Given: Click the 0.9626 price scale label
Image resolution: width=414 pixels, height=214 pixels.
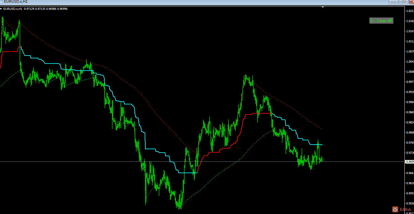Looking at the screenshot, I should coord(410,183).
